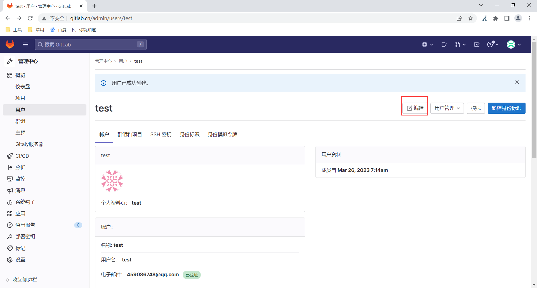Open the tab search chevron
The image size is (537, 288).
point(481,5)
